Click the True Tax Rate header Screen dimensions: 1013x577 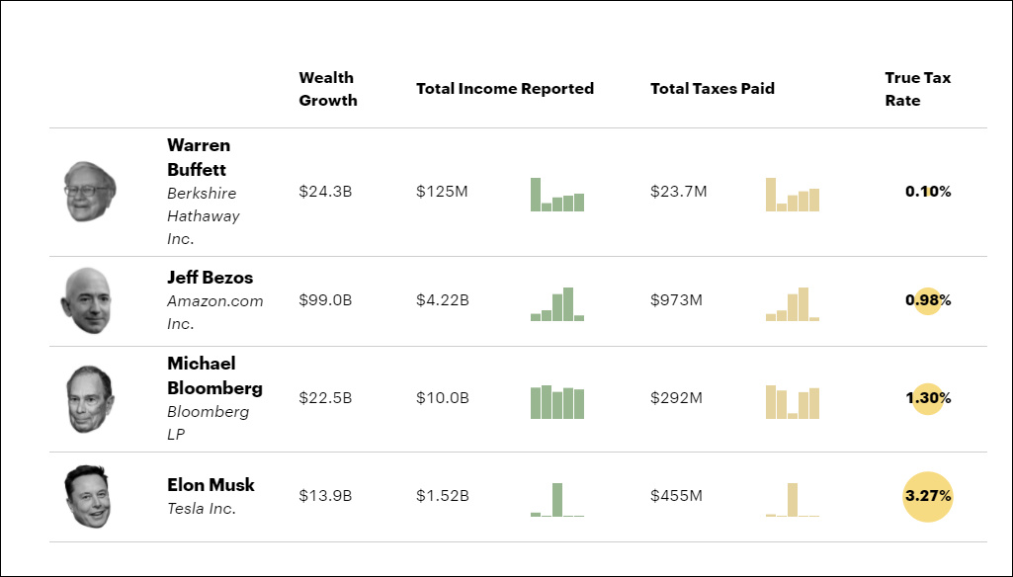917,89
